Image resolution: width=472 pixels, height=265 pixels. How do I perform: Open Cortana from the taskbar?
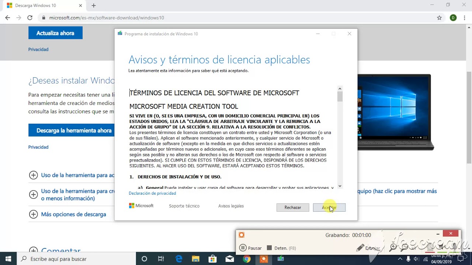(x=144, y=259)
